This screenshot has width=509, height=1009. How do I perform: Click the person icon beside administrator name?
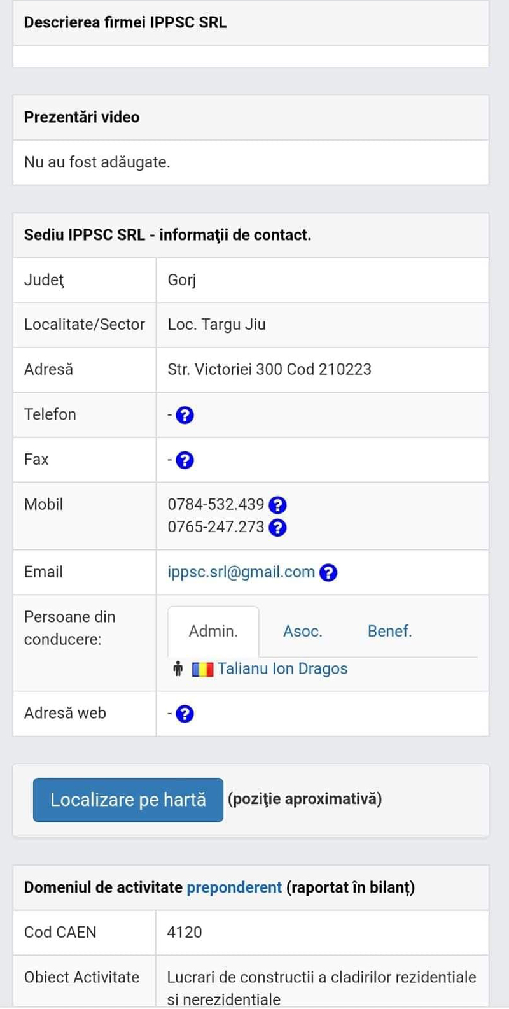pos(178,669)
